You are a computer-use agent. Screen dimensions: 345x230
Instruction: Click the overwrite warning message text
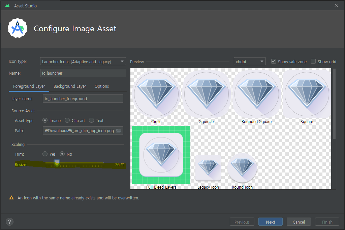[78, 198]
